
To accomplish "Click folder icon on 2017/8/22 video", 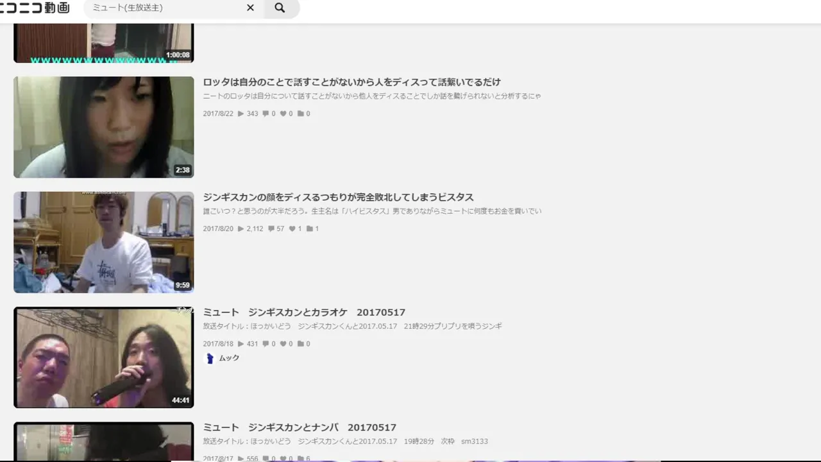I will point(300,114).
